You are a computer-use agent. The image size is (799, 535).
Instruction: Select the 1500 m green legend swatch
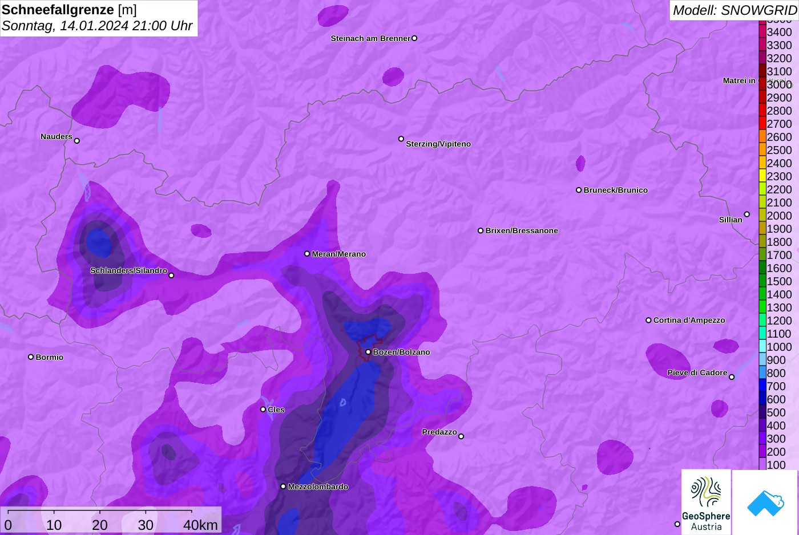762,281
